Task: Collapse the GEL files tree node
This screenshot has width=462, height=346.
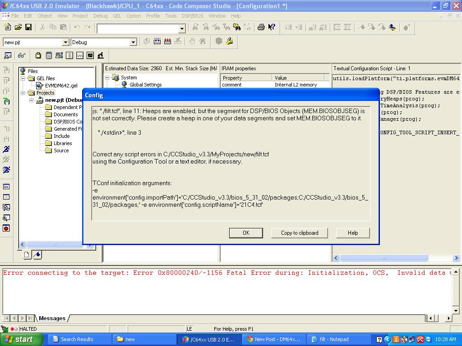Action: click(23, 78)
